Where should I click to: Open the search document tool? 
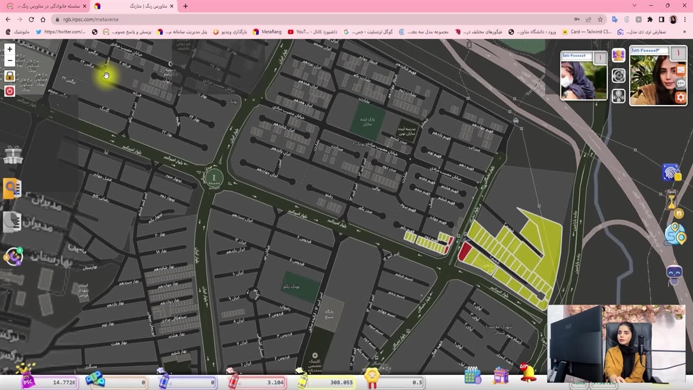point(12,188)
